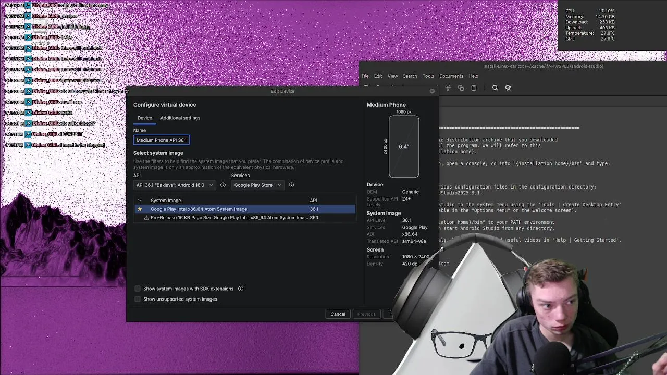Enable Show system images with SDK extensions
Image resolution: width=667 pixels, height=375 pixels.
pyautogui.click(x=138, y=289)
